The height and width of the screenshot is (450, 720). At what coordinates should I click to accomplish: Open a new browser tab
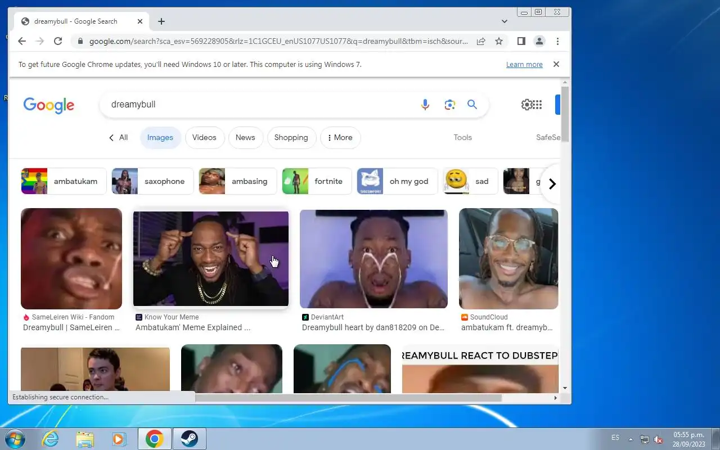pyautogui.click(x=161, y=21)
